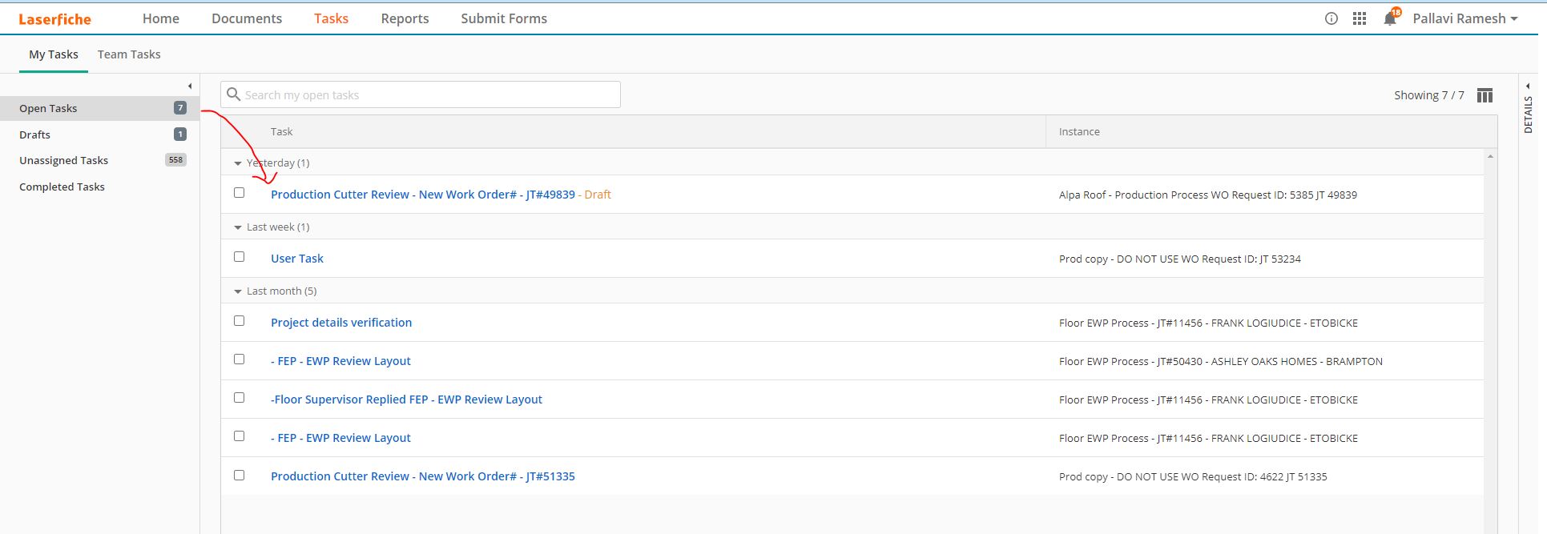Open Project details verification task

point(341,323)
